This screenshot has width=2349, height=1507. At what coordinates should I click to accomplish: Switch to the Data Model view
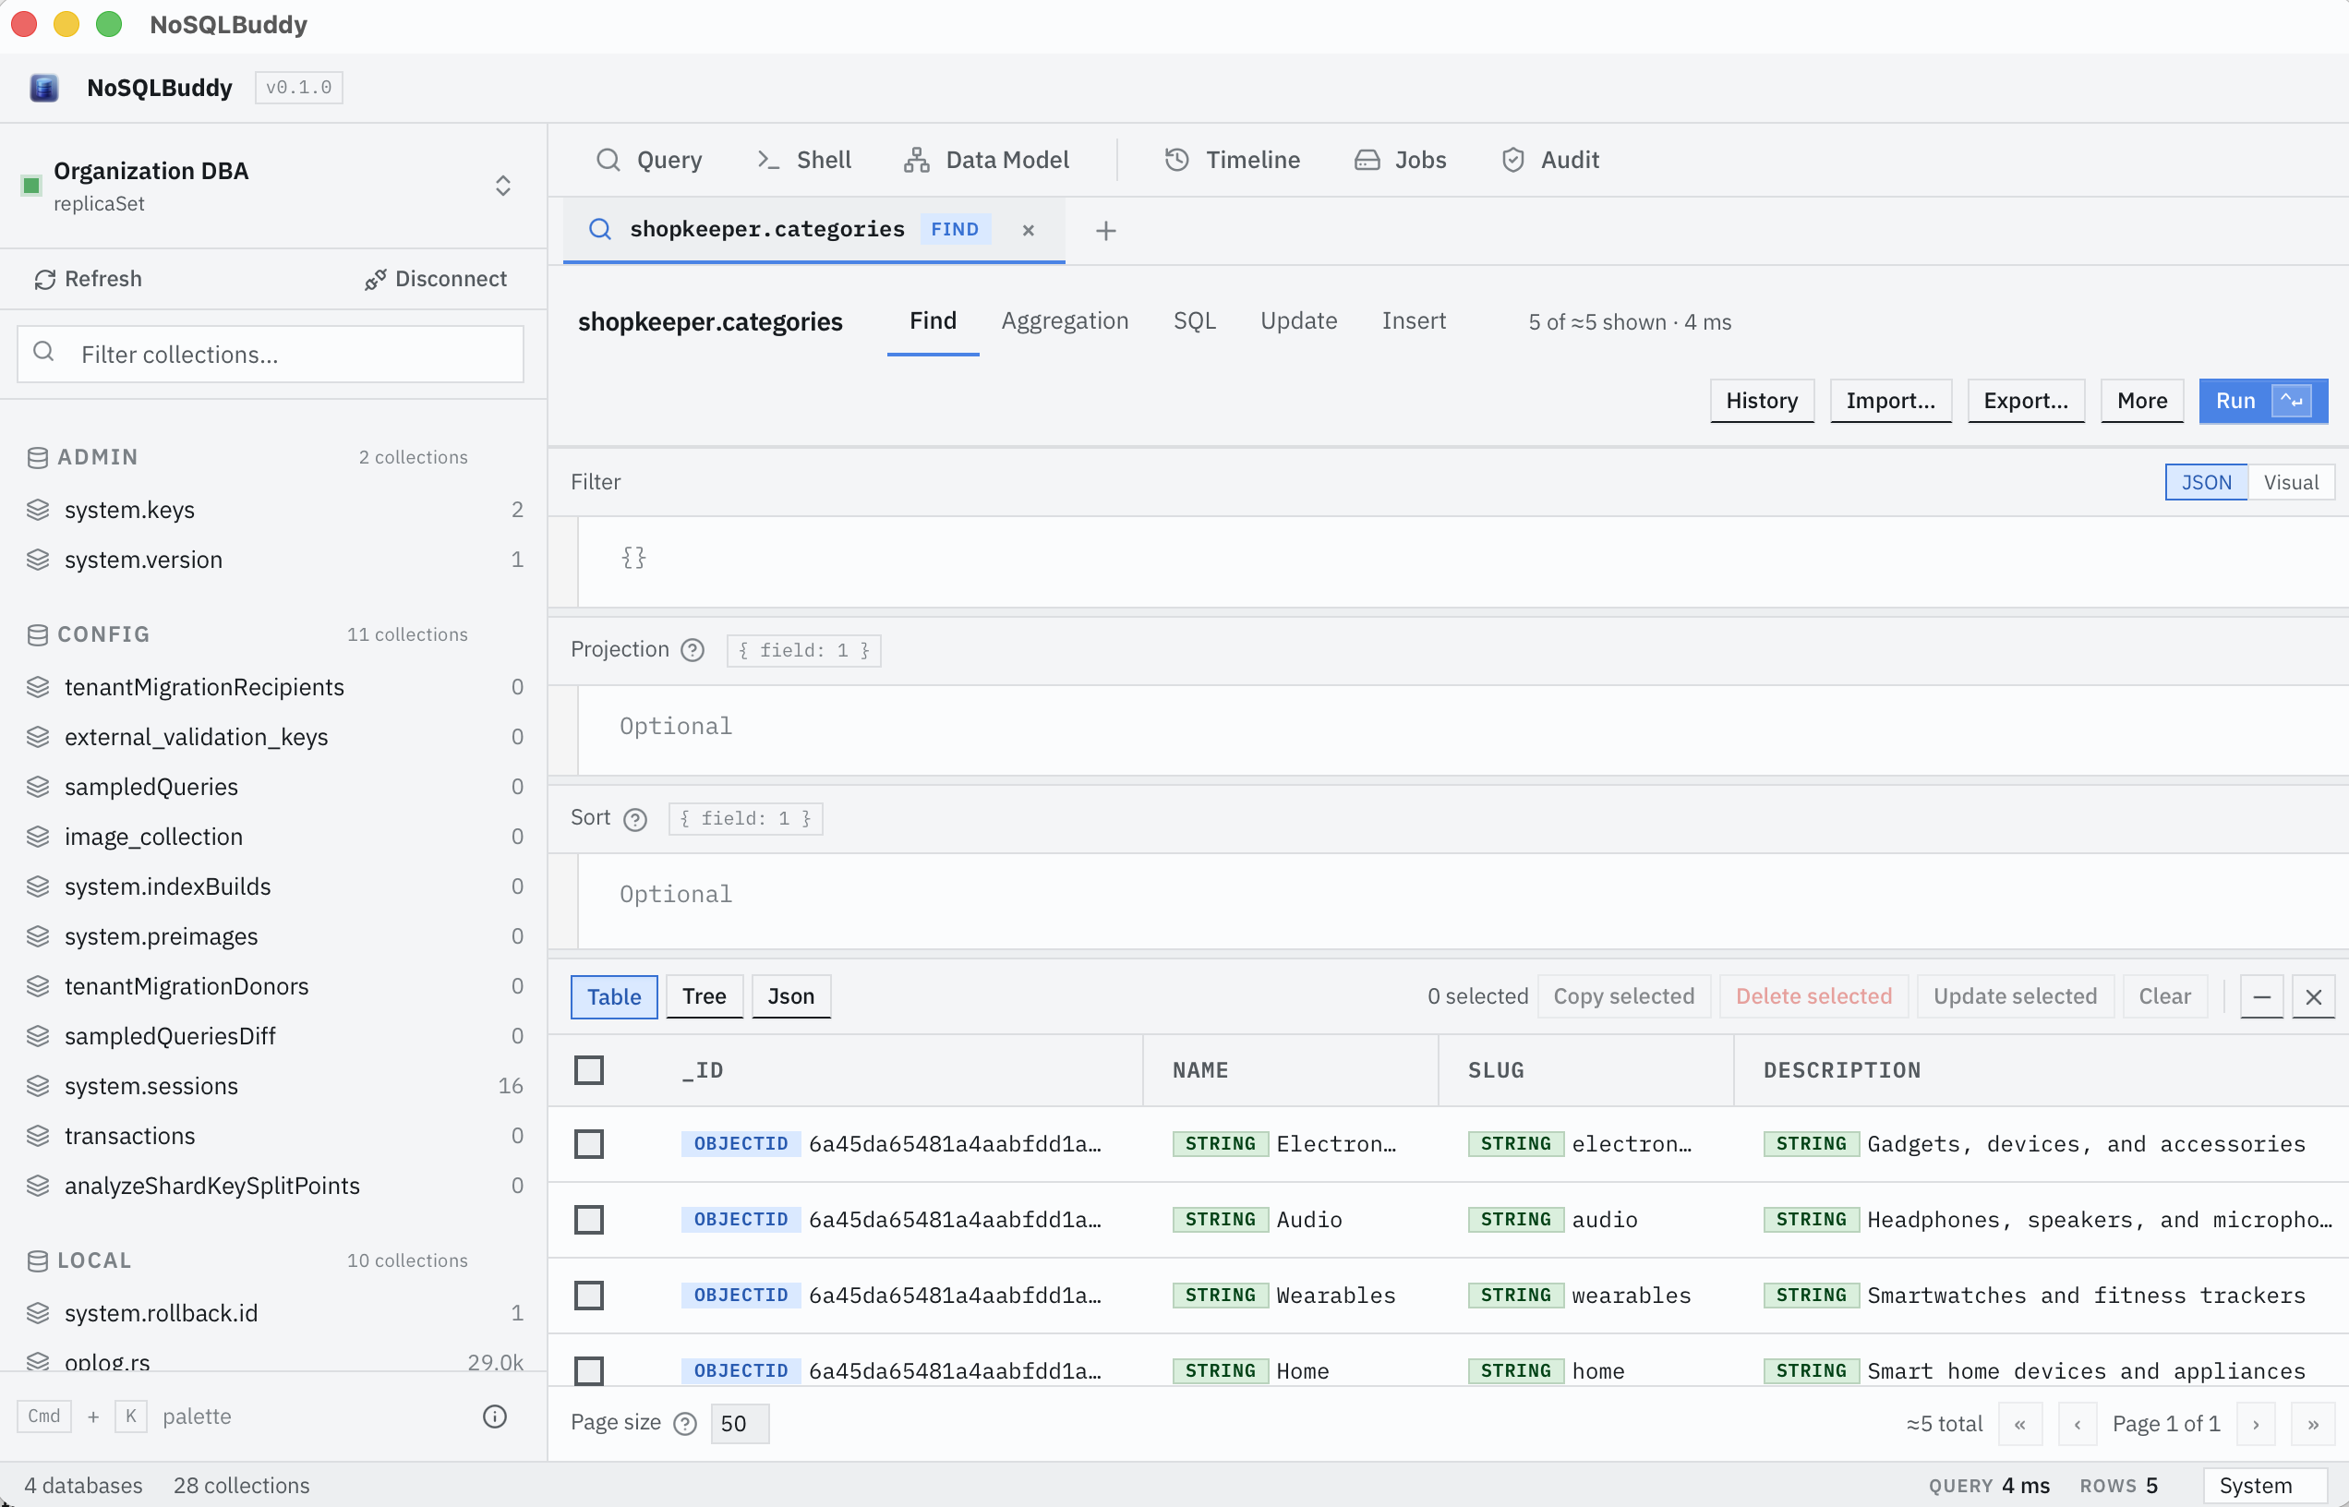coord(986,160)
